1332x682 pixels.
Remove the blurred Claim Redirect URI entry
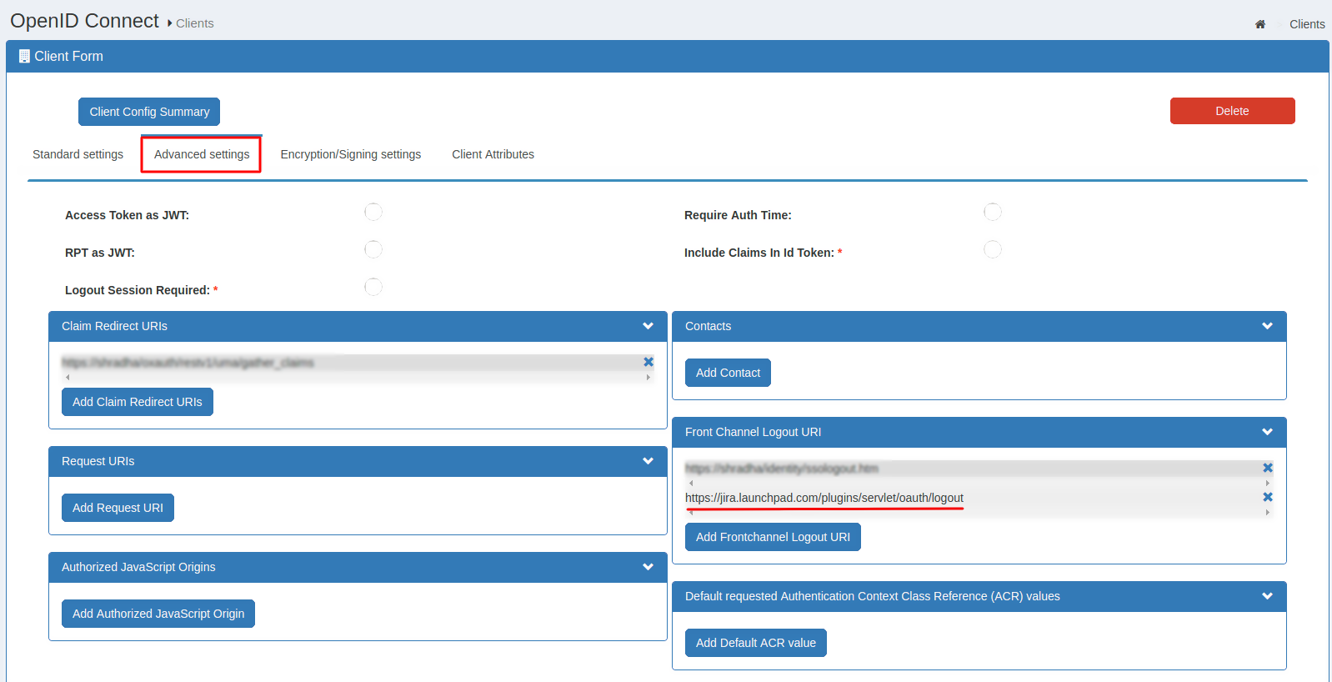pos(648,362)
